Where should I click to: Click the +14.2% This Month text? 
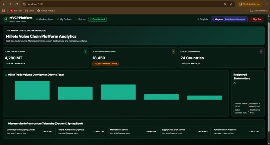point(16,64)
